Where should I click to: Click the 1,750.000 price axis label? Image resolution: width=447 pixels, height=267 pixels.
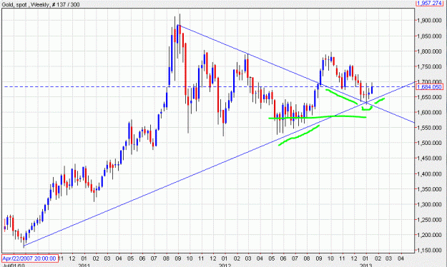430,66
